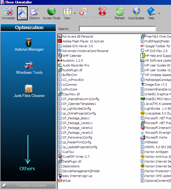The image size is (171, 190).
Task: Click the Search input field
Action: (117, 29)
